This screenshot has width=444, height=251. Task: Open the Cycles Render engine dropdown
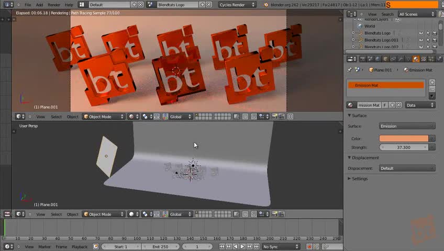(237, 5)
